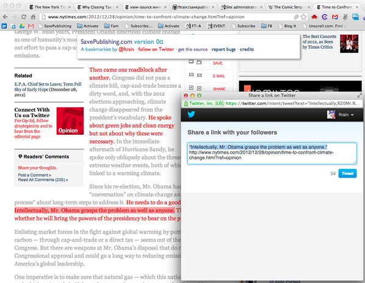365x283 pixels.
Task: Switch to the ftrain/savepublishing tab
Action: 193,7
